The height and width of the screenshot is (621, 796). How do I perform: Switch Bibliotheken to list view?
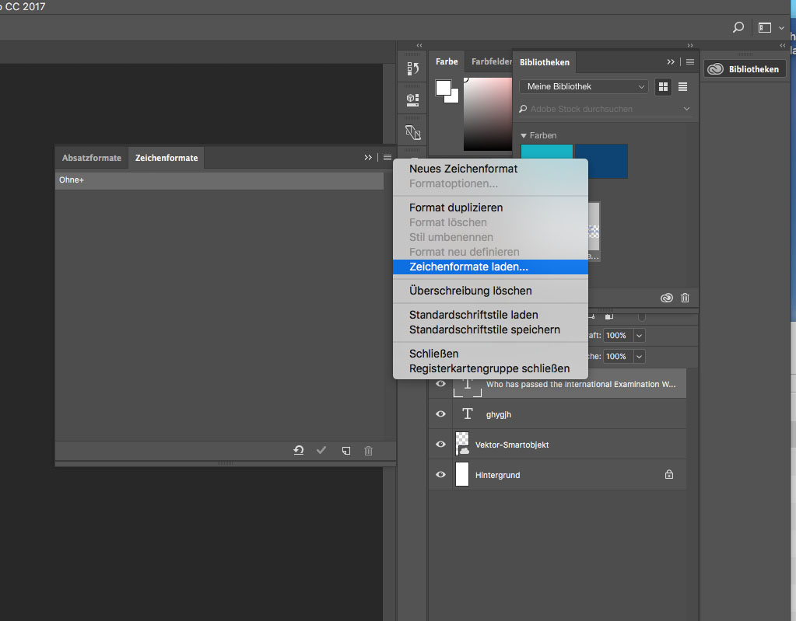683,86
